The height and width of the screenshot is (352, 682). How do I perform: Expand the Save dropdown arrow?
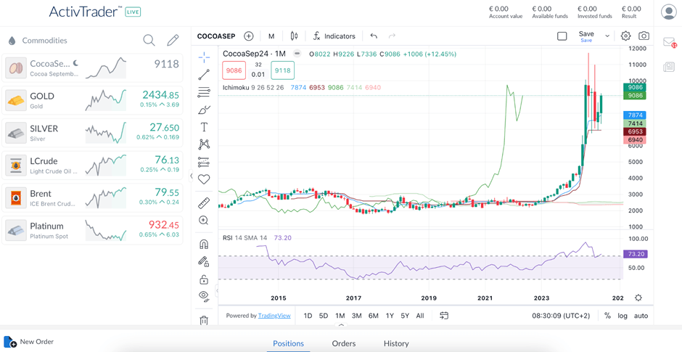pyautogui.click(x=607, y=36)
